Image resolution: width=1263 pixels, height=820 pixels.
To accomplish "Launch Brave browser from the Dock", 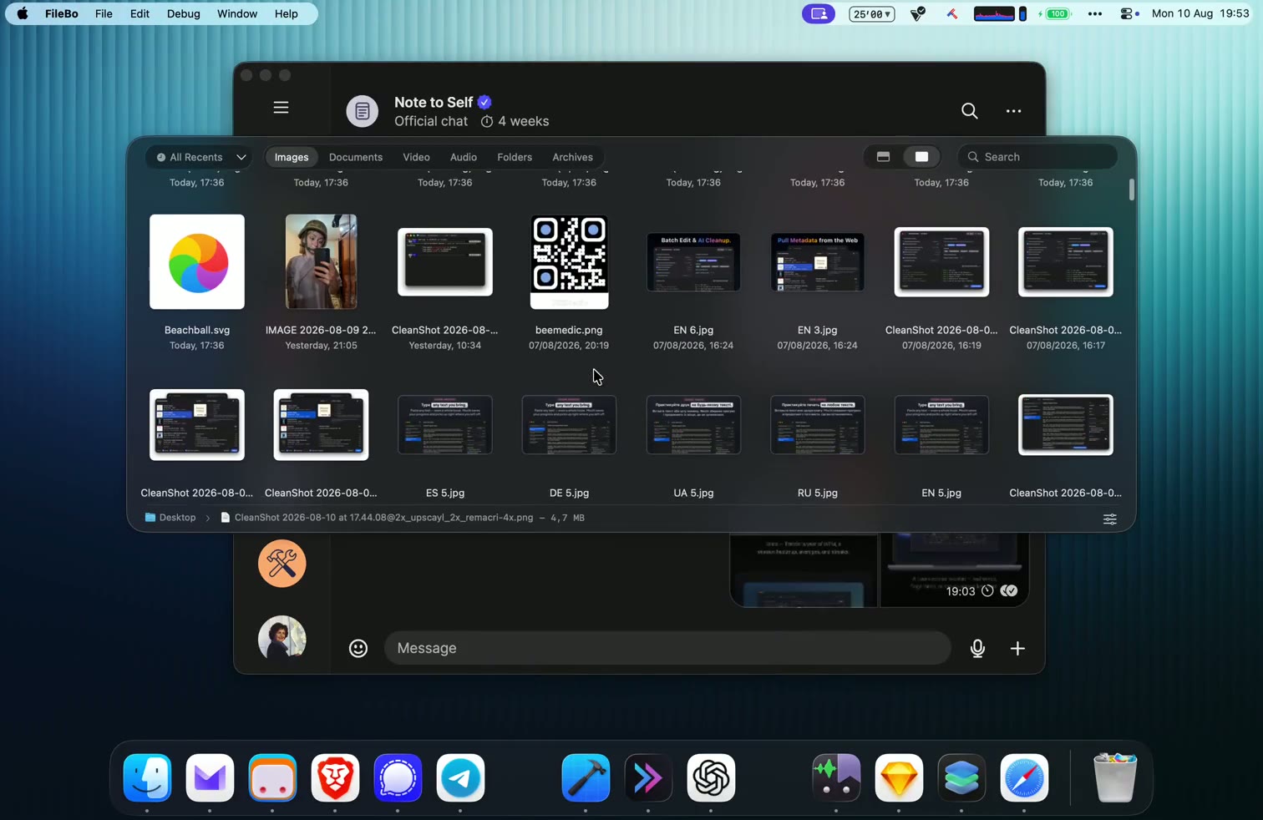I will [x=335, y=778].
